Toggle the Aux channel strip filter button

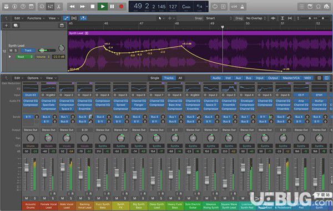point(239,78)
